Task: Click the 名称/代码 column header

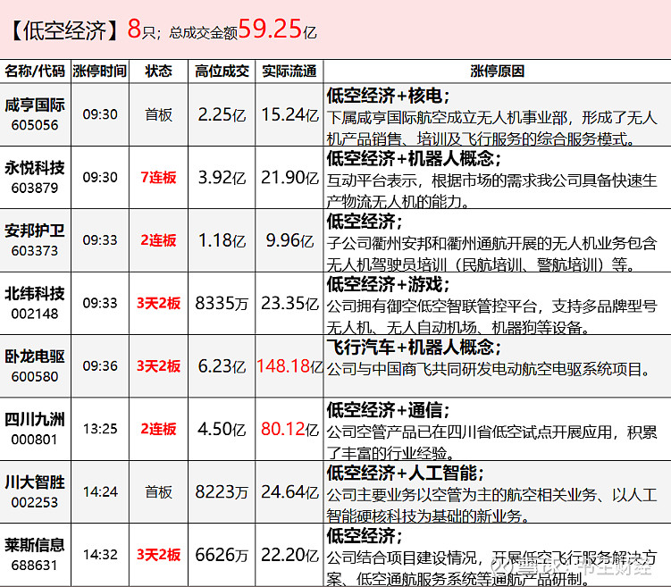Action: click(35, 71)
